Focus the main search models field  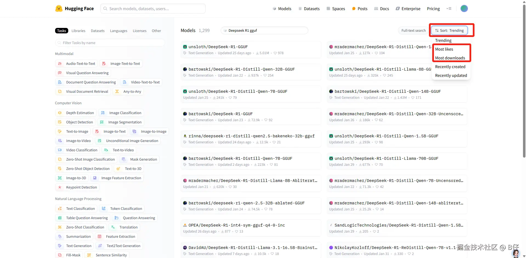coord(153,8)
